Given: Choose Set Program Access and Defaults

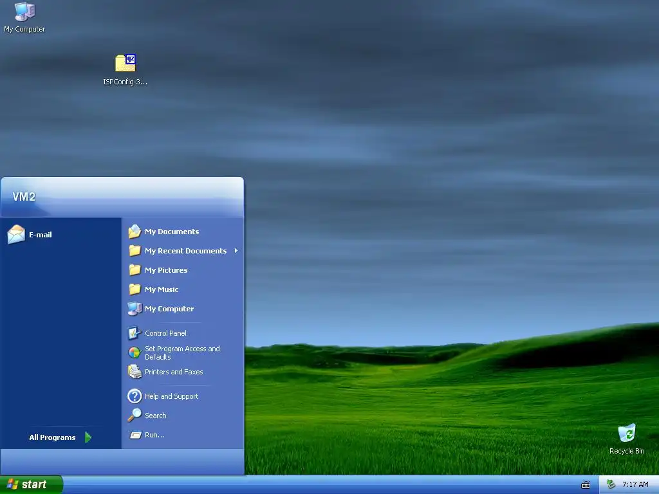Looking at the screenshot, I should tap(182, 353).
